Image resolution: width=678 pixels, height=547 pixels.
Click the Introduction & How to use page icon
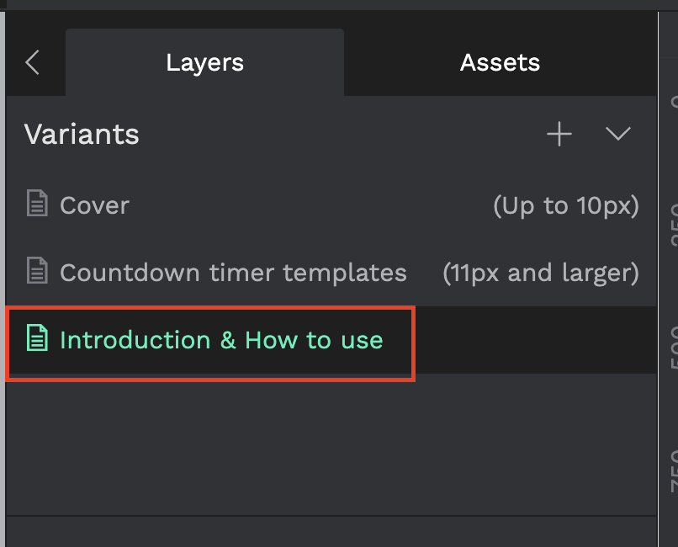(x=37, y=338)
